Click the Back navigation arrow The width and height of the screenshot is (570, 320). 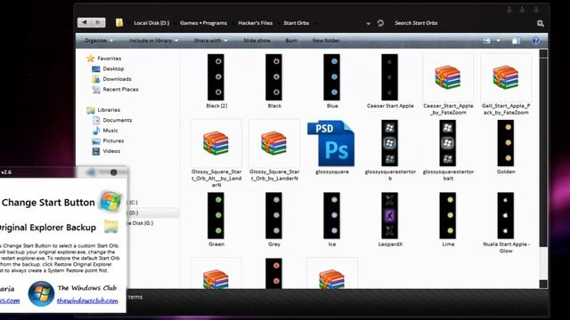click(x=85, y=22)
